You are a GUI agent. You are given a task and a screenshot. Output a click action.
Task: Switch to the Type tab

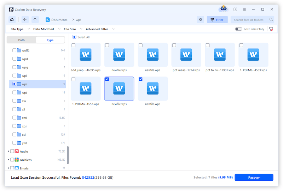click(50, 40)
